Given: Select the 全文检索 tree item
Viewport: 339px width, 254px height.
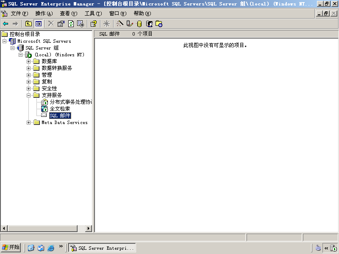Looking at the screenshot, I should pyautogui.click(x=60, y=109).
